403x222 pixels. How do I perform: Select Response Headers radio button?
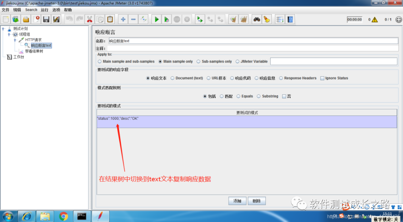tap(298, 78)
